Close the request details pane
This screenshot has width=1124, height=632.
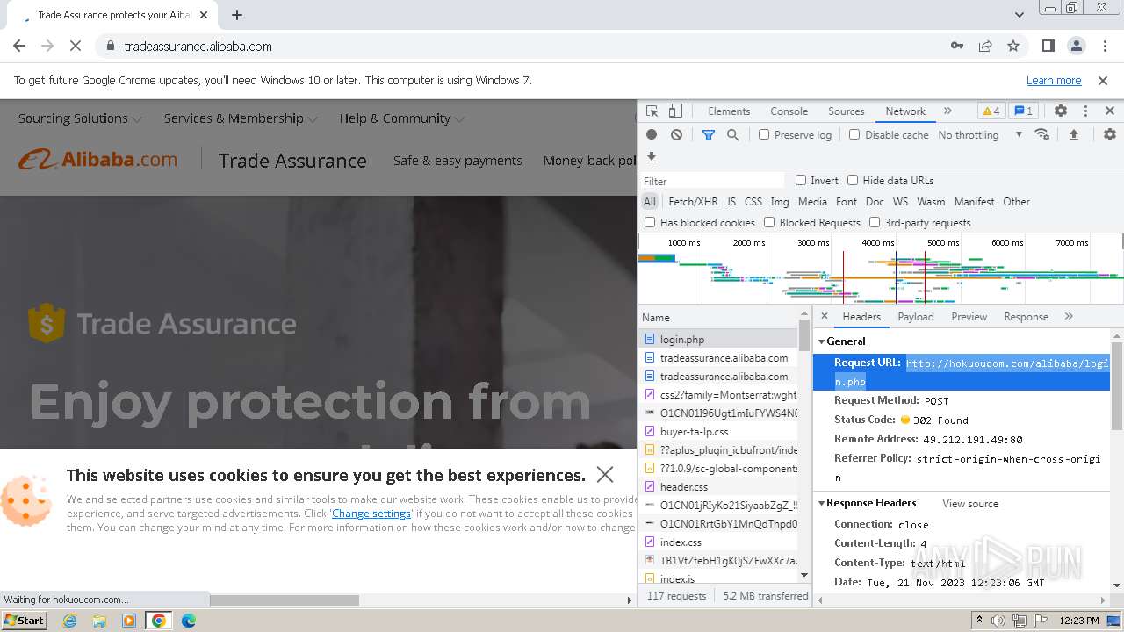point(825,316)
